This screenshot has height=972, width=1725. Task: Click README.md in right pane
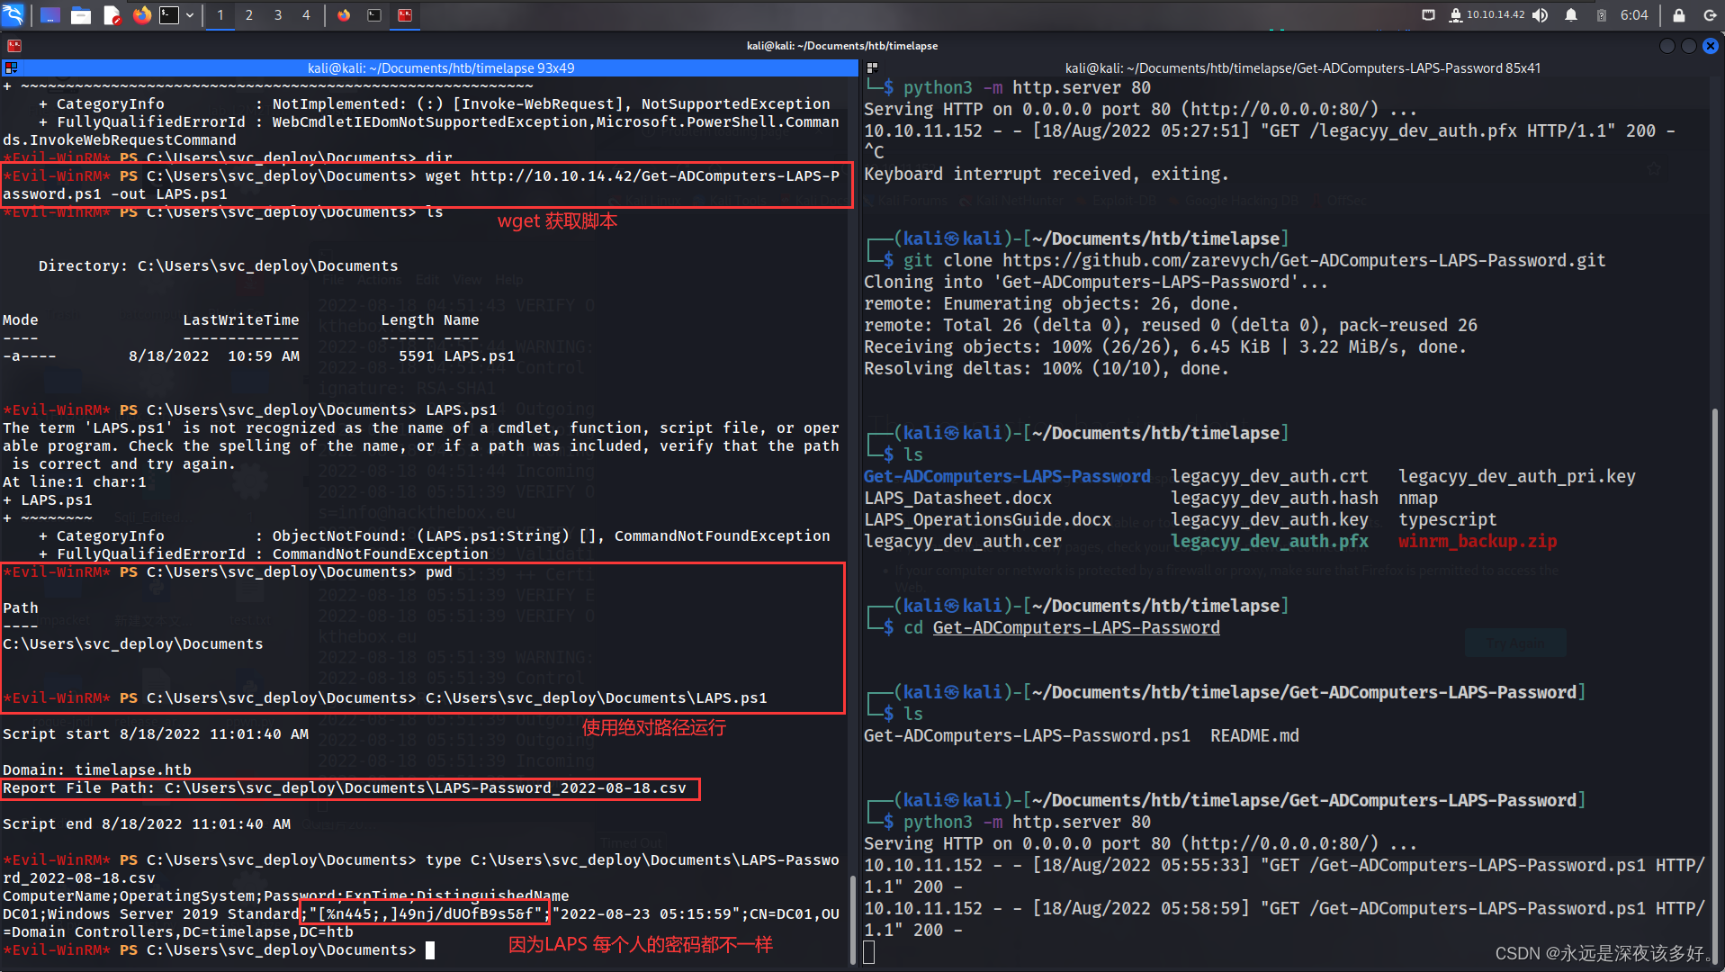1254,736
